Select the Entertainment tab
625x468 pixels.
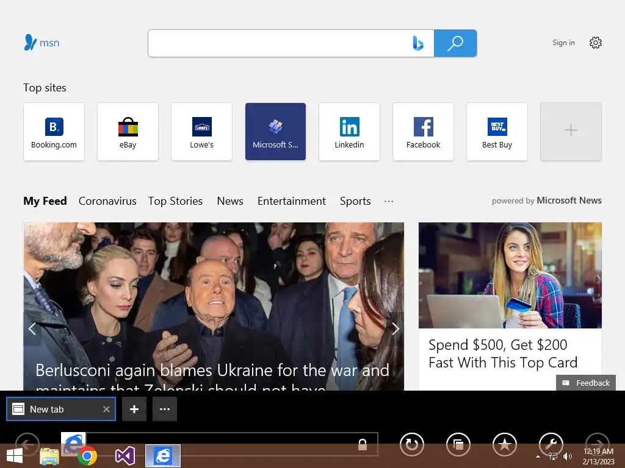pyautogui.click(x=292, y=201)
